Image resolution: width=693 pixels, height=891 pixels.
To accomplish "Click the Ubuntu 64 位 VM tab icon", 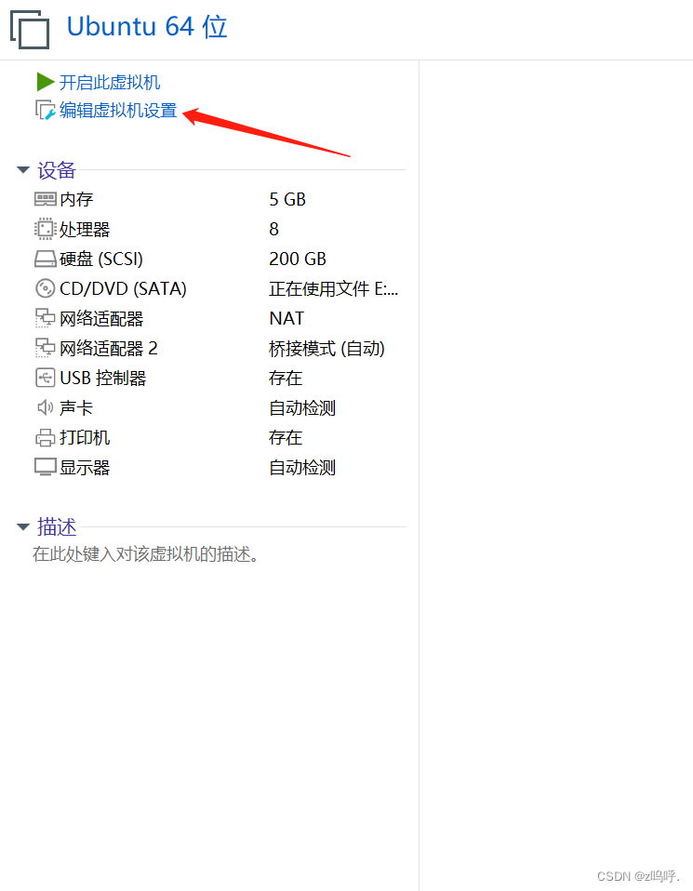I will pyautogui.click(x=30, y=29).
